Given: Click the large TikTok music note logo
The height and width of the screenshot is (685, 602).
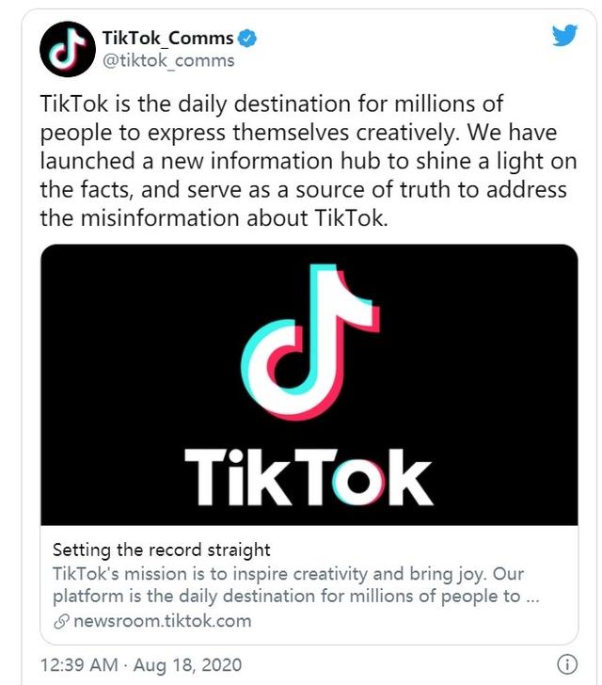Looking at the screenshot, I should click(x=310, y=342).
